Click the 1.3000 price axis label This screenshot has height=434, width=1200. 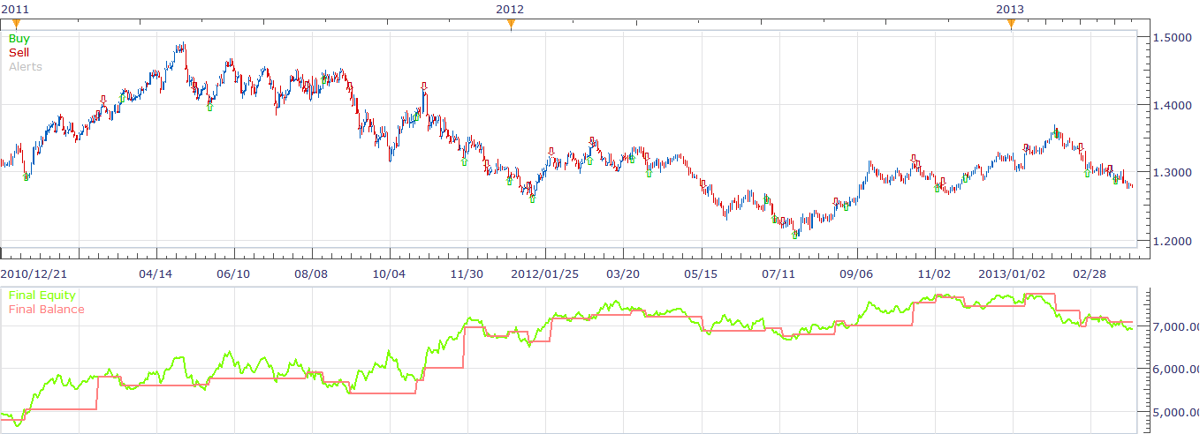tap(1172, 173)
